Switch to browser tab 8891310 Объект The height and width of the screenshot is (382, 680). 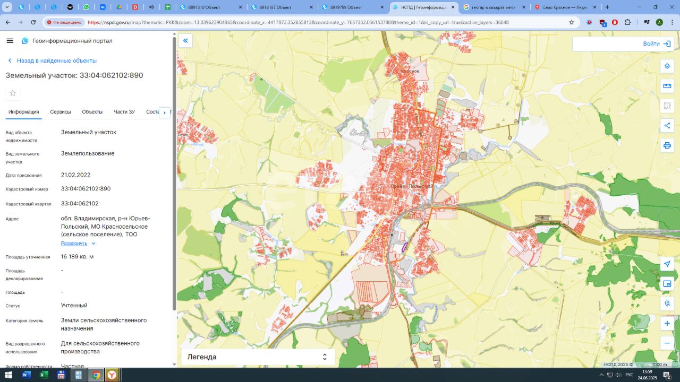point(211,7)
